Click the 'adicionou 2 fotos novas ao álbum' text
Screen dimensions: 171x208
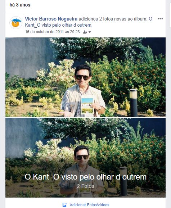point(113,19)
